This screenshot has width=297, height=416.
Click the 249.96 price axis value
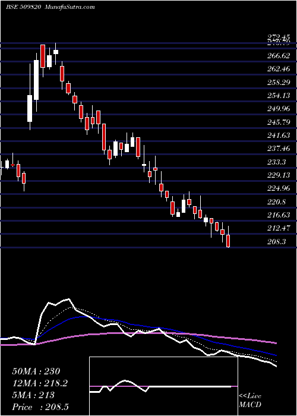pyautogui.click(x=279, y=109)
